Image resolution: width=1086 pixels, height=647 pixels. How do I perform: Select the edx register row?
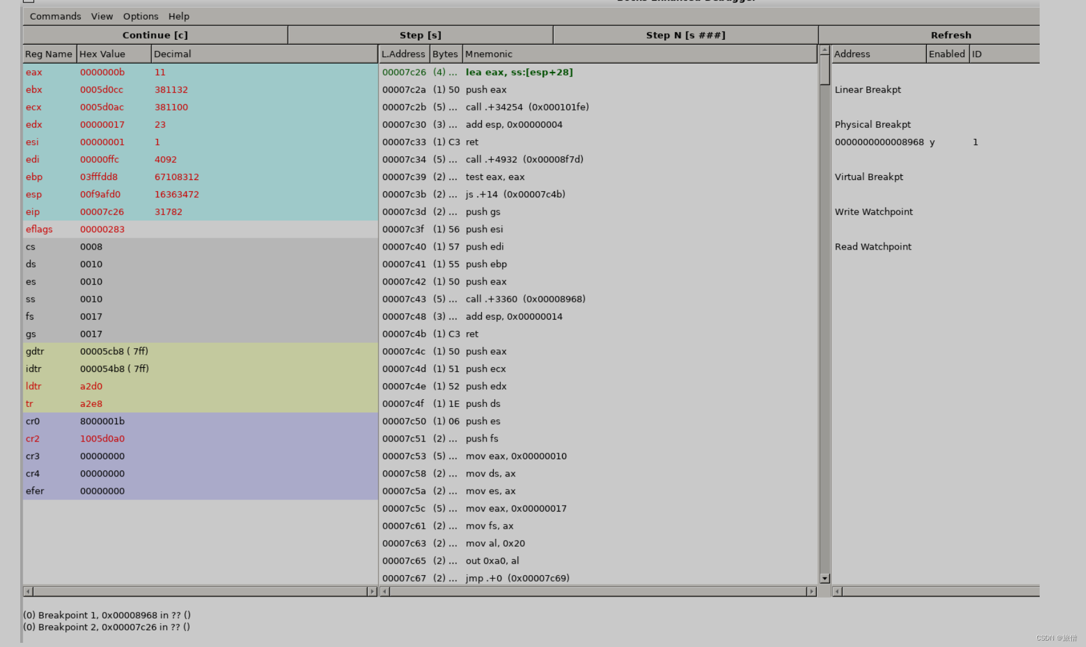(200, 124)
